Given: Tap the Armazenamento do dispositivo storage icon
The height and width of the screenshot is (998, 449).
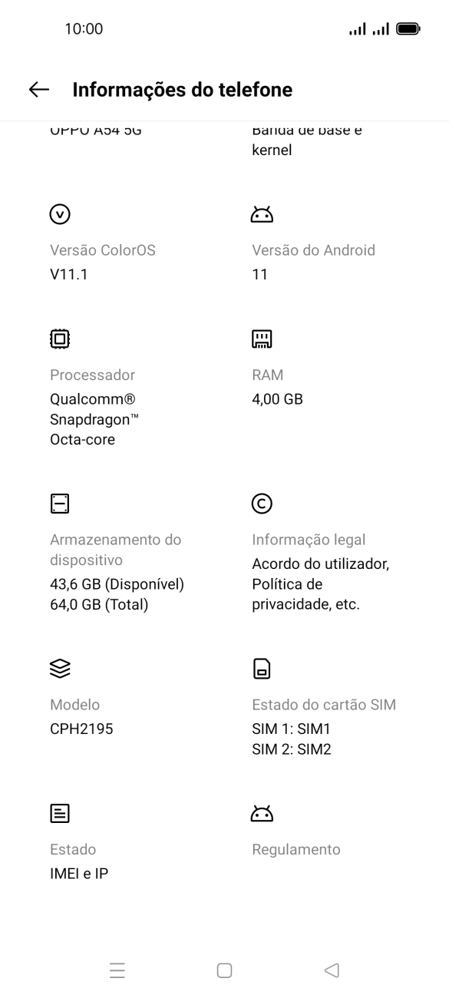Looking at the screenshot, I should pyautogui.click(x=58, y=504).
